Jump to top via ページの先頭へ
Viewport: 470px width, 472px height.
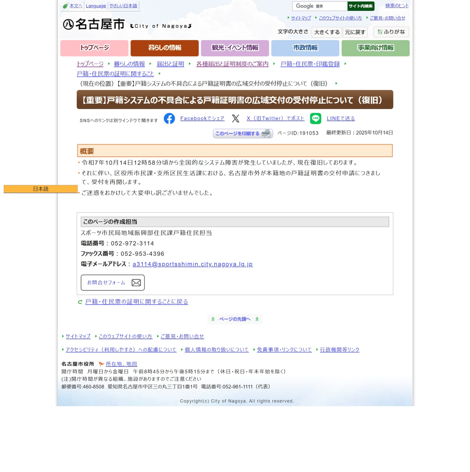(x=235, y=319)
